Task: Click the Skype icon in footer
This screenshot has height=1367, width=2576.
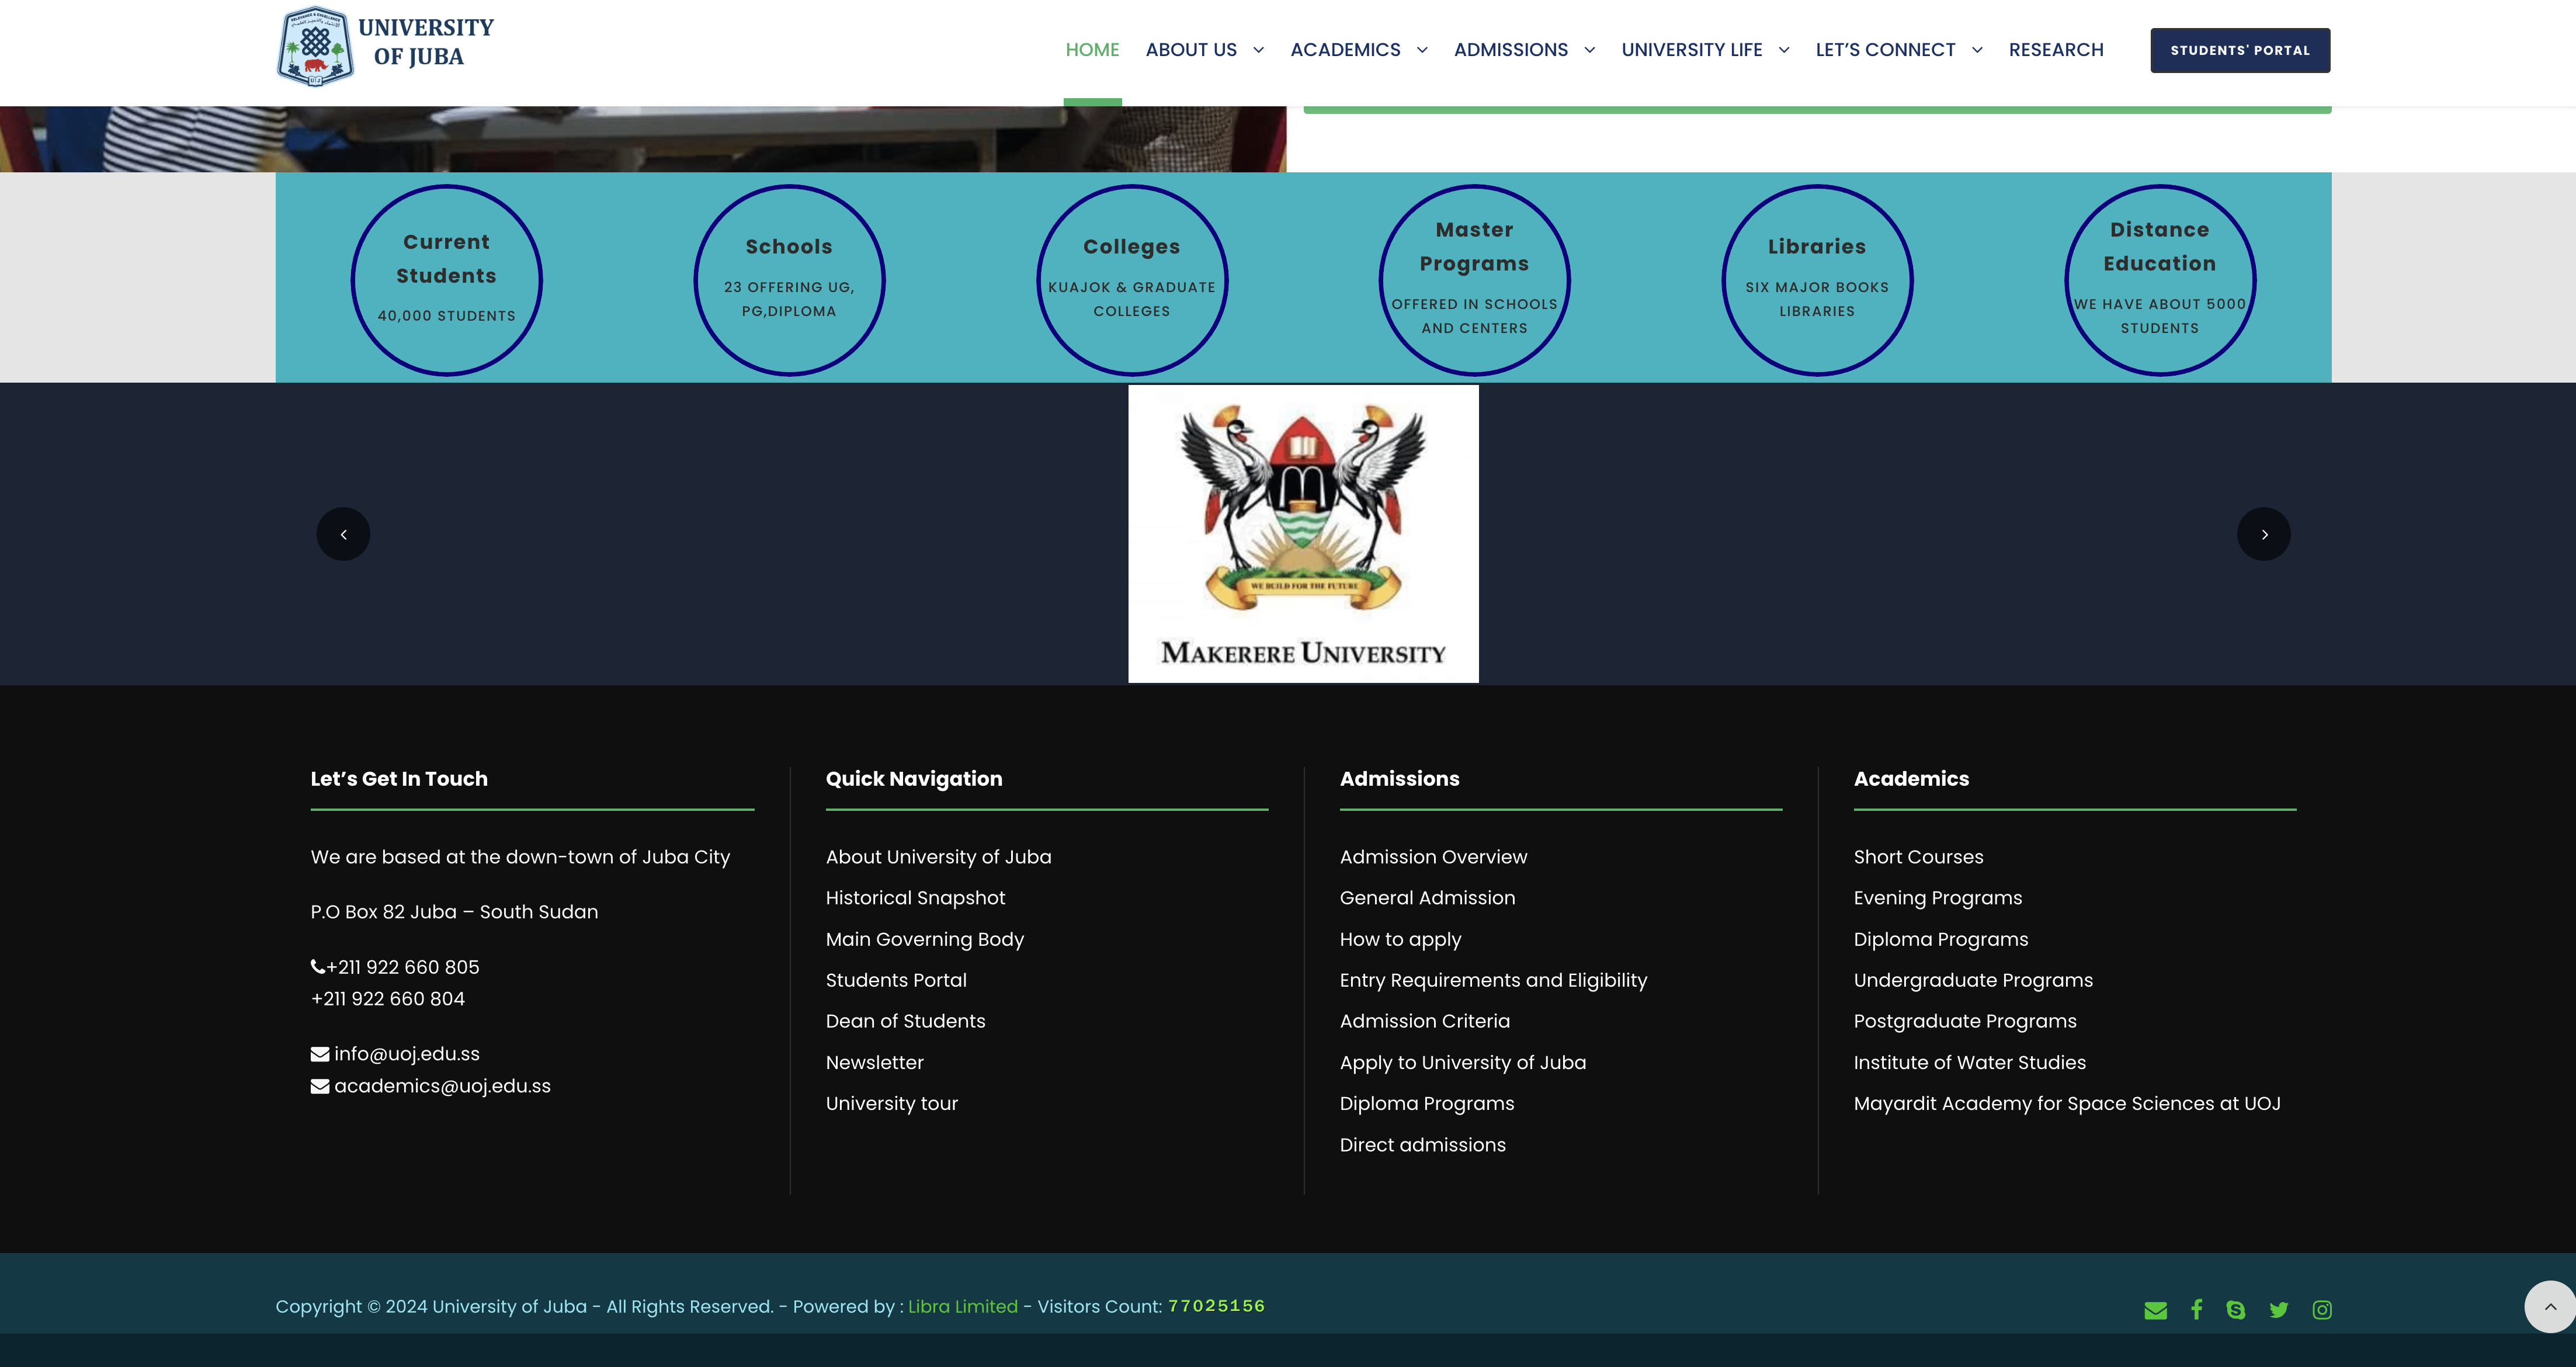Action: (x=2236, y=1310)
